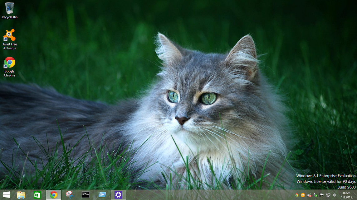The height and width of the screenshot is (200, 357).
Task: Select the Google Chrome desktop shortcut
Action: tap(10, 67)
